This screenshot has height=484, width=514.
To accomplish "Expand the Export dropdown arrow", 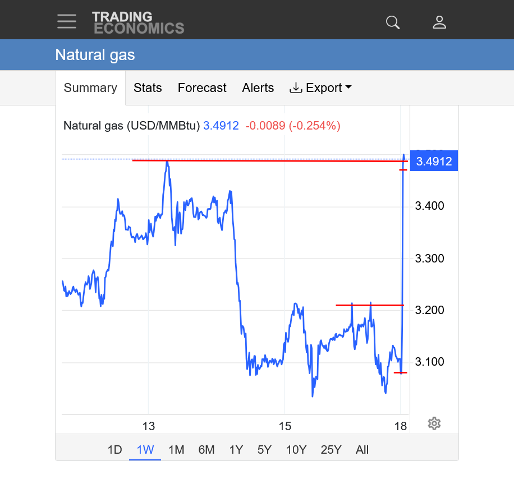I will pos(348,88).
